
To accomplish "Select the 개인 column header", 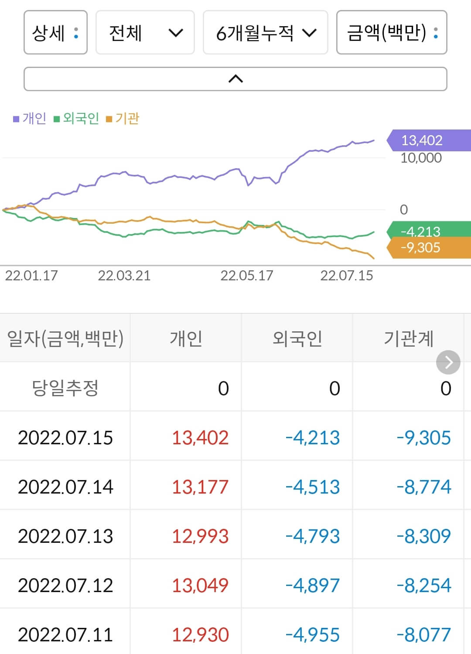I will [x=186, y=338].
